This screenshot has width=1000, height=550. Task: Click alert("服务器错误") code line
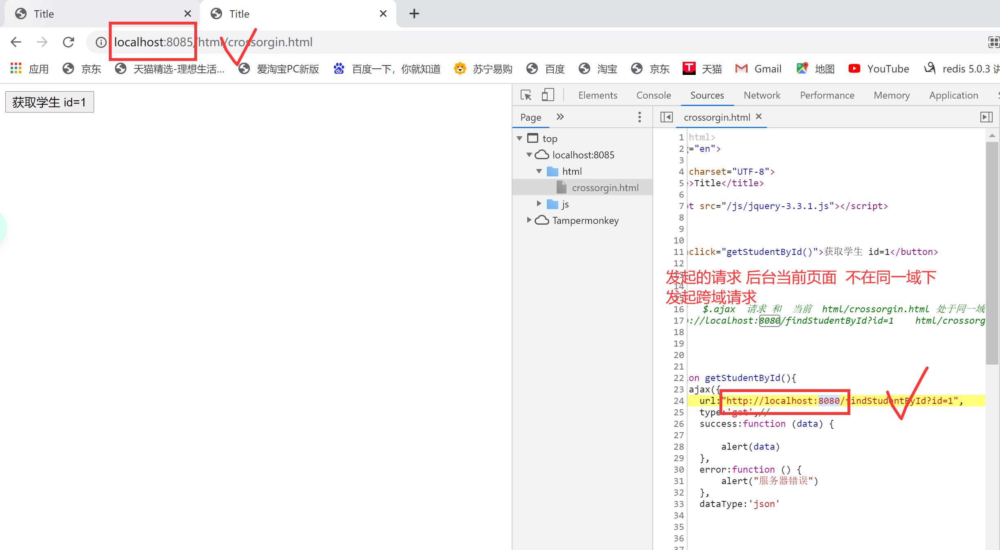770,481
